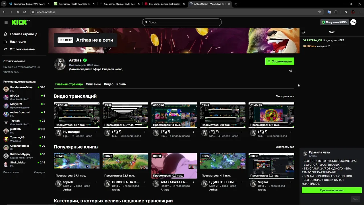Click the green Отслеживать button
The height and width of the screenshot is (205, 364).
pyautogui.click(x=280, y=61)
